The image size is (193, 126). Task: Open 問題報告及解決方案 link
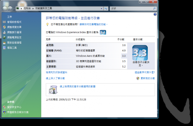18,112
